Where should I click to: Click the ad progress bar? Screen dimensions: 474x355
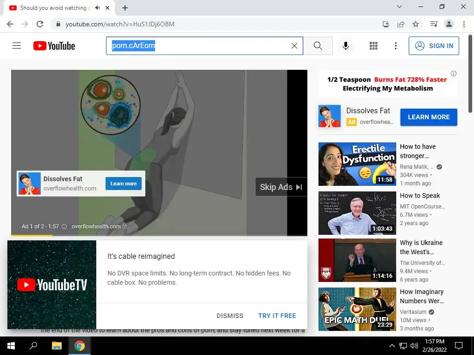coord(159,235)
